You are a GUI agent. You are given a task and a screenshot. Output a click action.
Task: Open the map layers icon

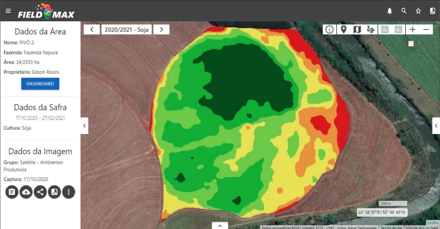click(x=357, y=29)
